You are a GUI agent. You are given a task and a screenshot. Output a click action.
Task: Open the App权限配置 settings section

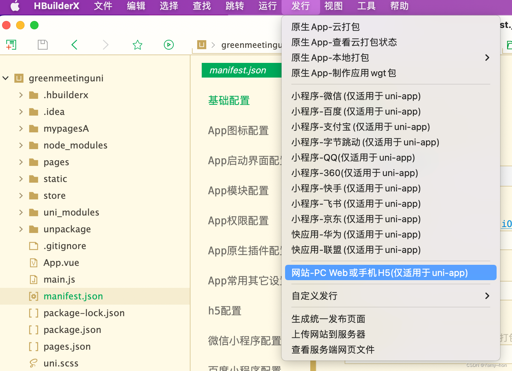(x=238, y=221)
